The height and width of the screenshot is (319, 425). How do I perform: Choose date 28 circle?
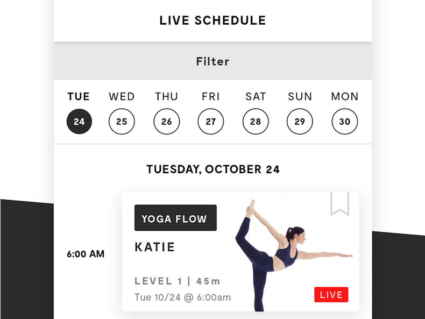(256, 122)
